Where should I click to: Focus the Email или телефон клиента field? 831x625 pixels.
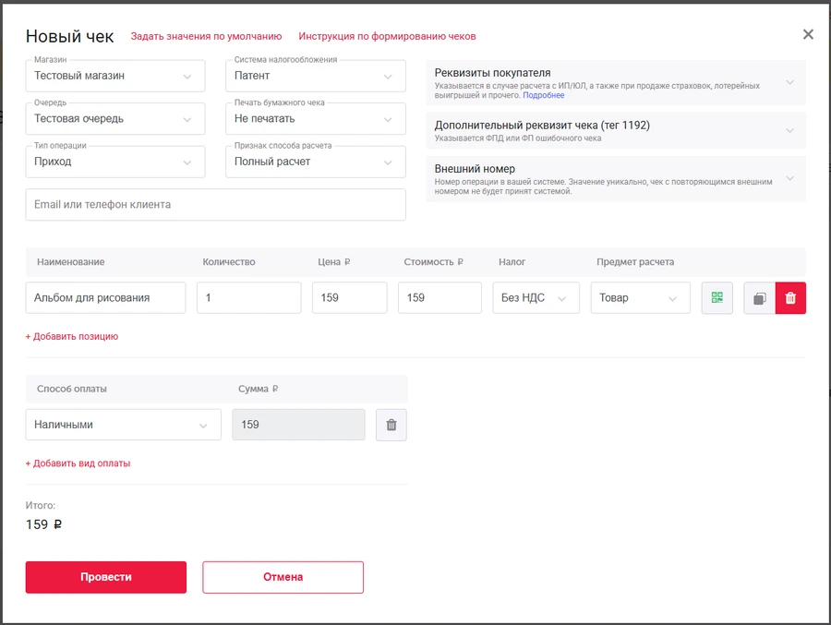(215, 205)
